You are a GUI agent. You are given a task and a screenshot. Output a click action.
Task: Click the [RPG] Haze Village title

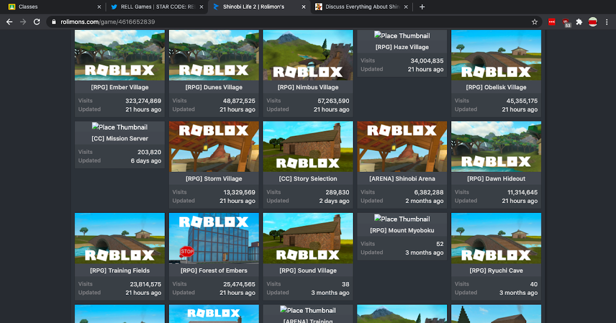[x=402, y=47]
